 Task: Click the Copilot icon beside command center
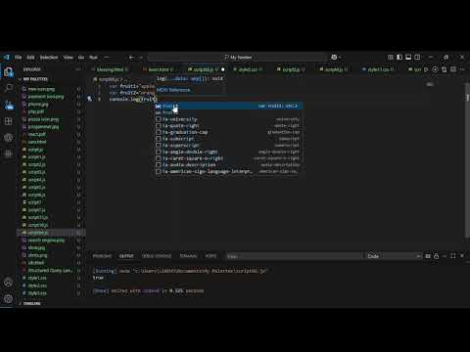(x=334, y=58)
